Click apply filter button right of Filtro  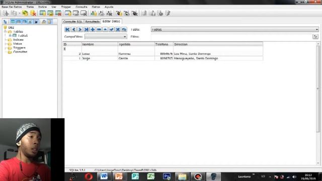coord(315,37)
